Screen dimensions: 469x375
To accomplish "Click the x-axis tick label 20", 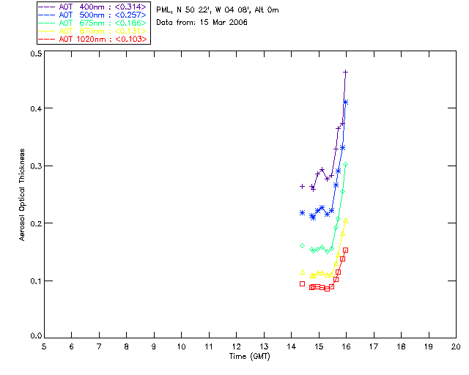I will [456, 346].
